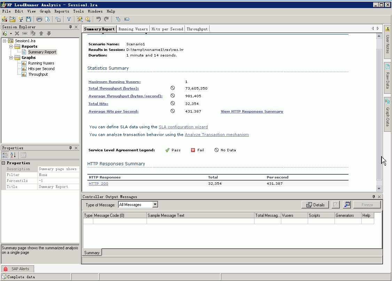
Task: Click the Redo arrow icon
Action: click(107, 19)
